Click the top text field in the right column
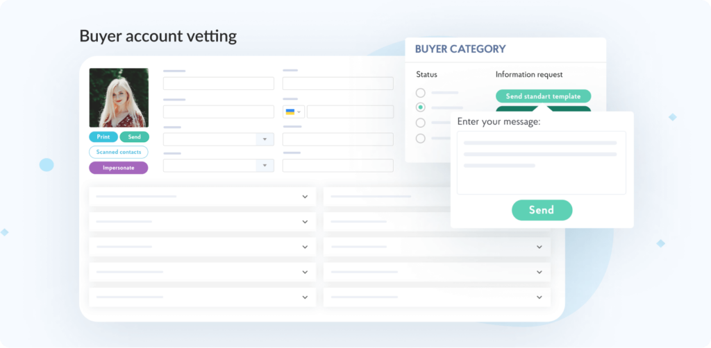Image resolution: width=711 pixels, height=348 pixels. click(338, 84)
